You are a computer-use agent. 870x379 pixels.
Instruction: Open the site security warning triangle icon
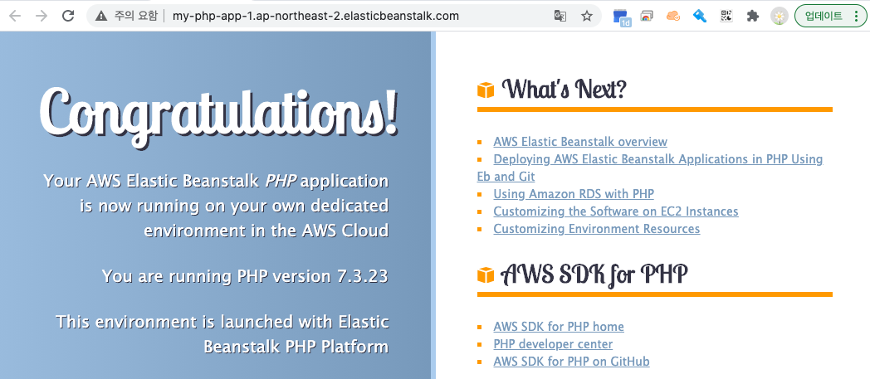pyautogui.click(x=101, y=16)
